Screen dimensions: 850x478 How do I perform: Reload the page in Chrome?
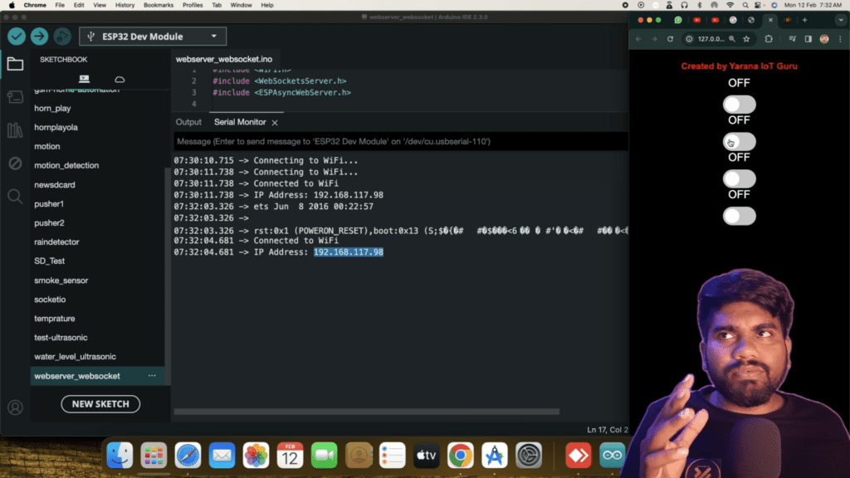click(x=671, y=39)
